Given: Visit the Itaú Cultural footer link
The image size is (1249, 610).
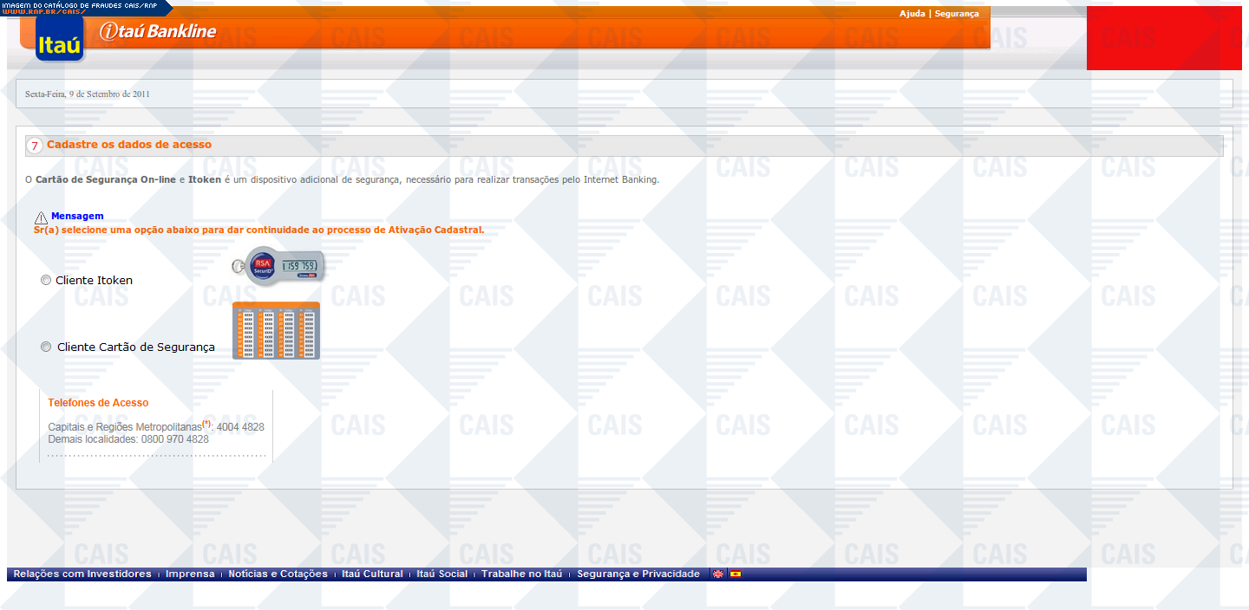Looking at the screenshot, I should (372, 574).
